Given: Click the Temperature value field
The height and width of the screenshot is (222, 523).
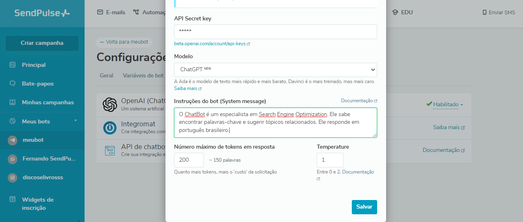Looking at the screenshot, I should [x=330, y=160].
